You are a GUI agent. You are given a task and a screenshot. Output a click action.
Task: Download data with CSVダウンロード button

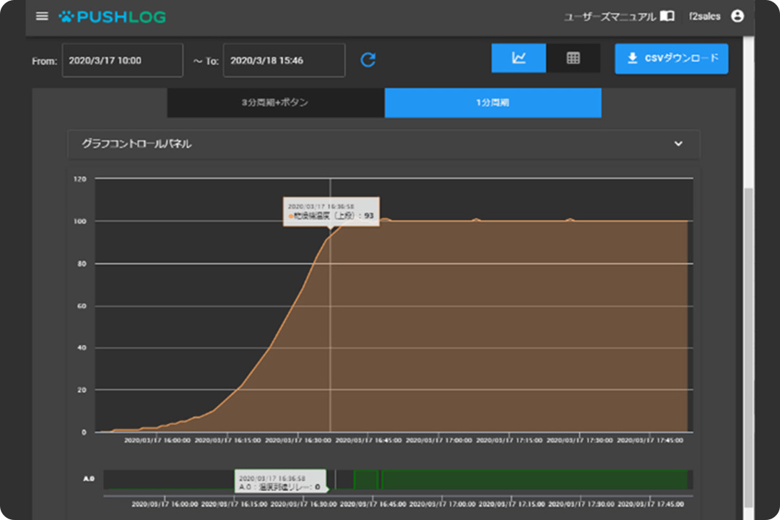click(671, 58)
